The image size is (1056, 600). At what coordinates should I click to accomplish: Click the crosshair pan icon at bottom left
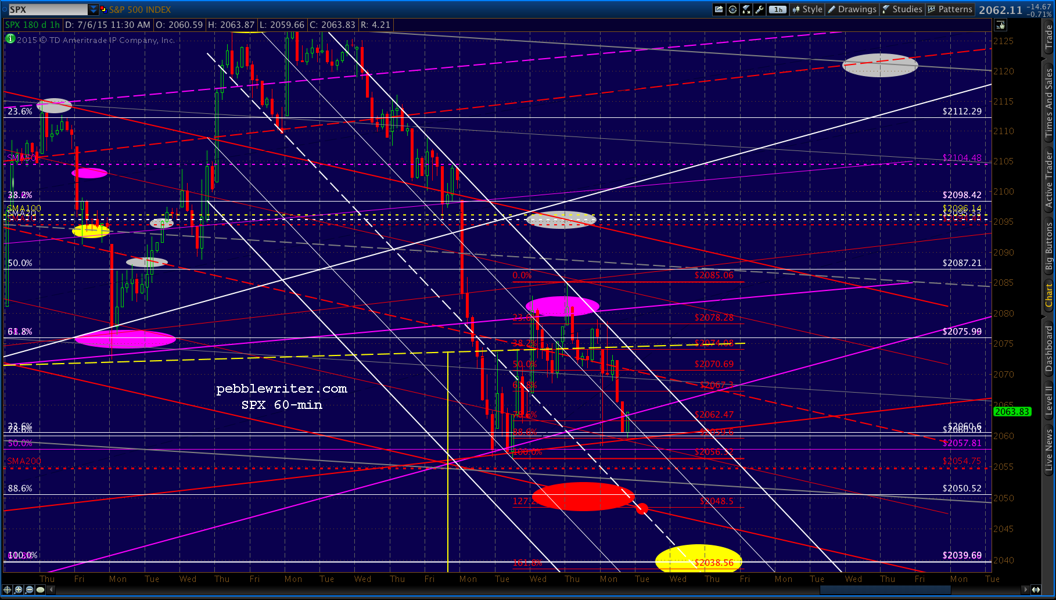[x=8, y=590]
